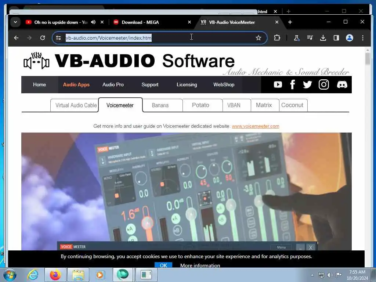The height and width of the screenshot is (282, 376).
Task: Reload the current page
Action: click(43, 38)
